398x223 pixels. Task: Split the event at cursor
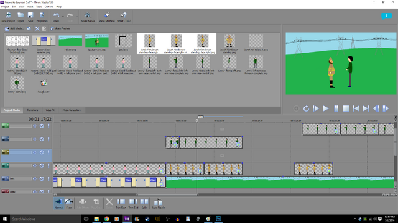[x=144, y=204]
